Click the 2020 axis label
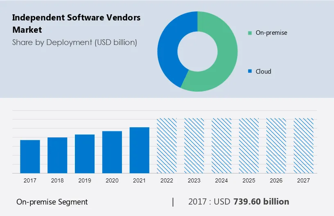This screenshot has height=216, width=334. [112, 180]
